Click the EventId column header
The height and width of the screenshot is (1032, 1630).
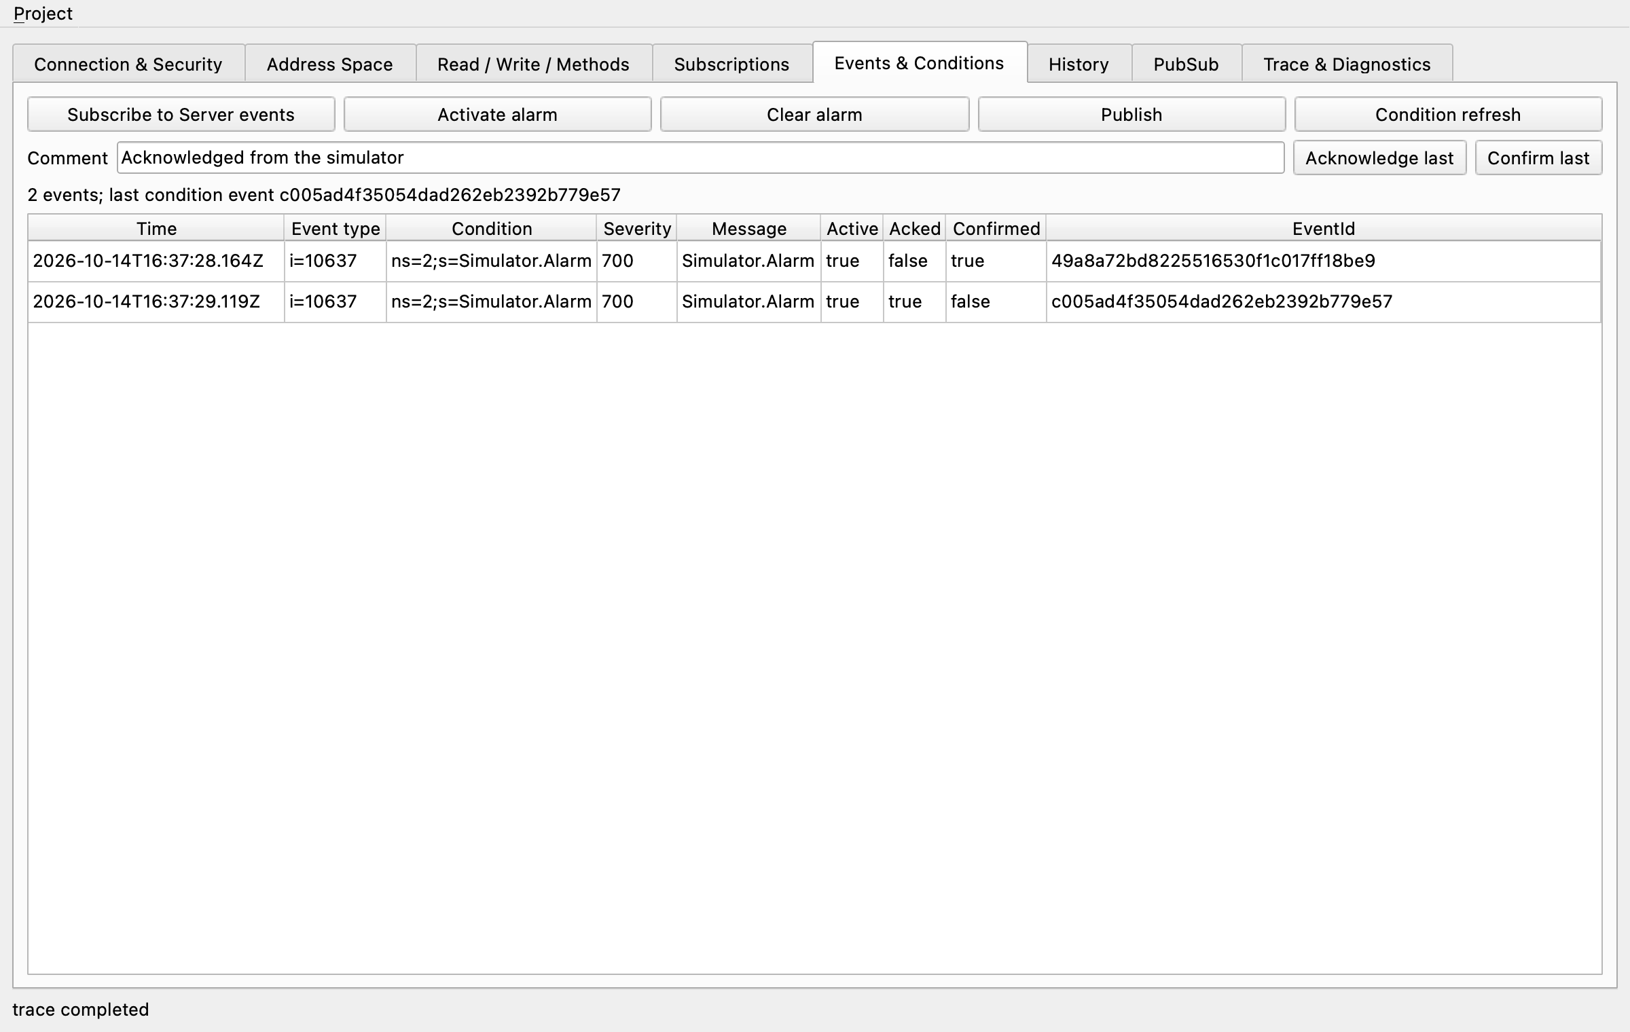tap(1324, 228)
